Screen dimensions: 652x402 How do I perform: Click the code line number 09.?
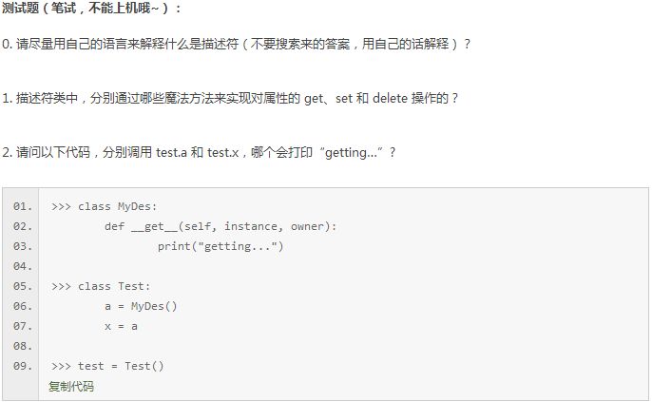23,366
